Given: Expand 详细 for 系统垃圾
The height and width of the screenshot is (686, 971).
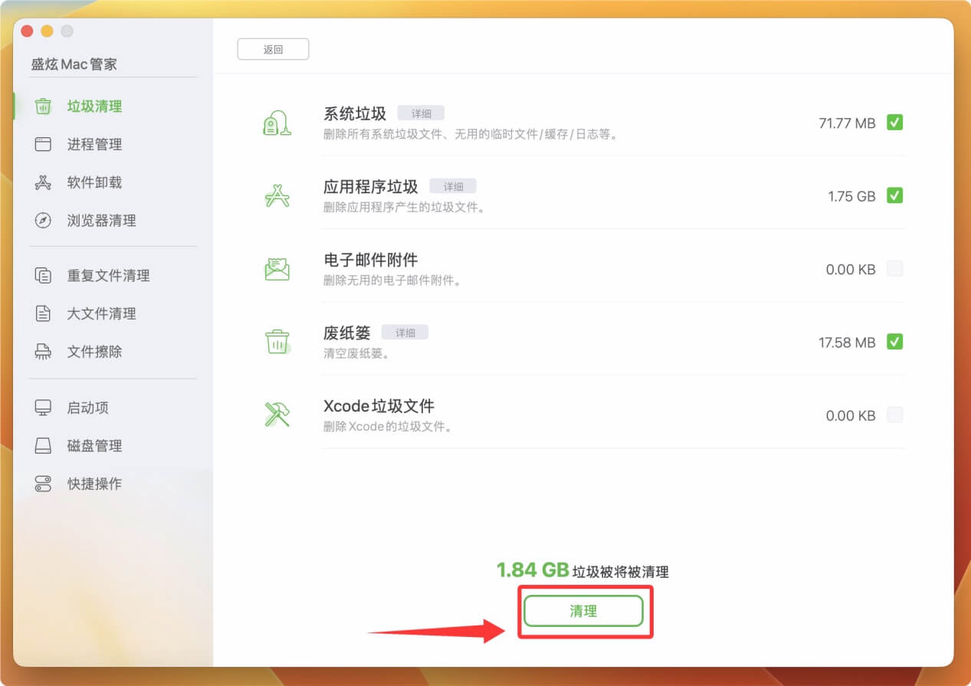Looking at the screenshot, I should coord(420,113).
